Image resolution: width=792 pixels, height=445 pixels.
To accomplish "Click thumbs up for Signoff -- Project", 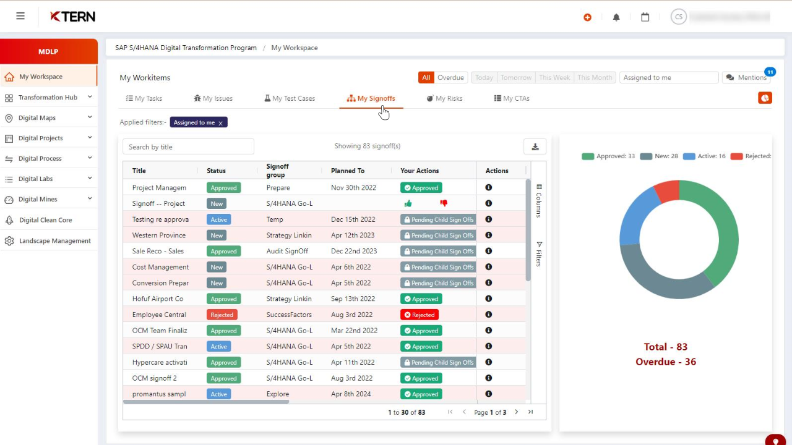I will [x=408, y=203].
